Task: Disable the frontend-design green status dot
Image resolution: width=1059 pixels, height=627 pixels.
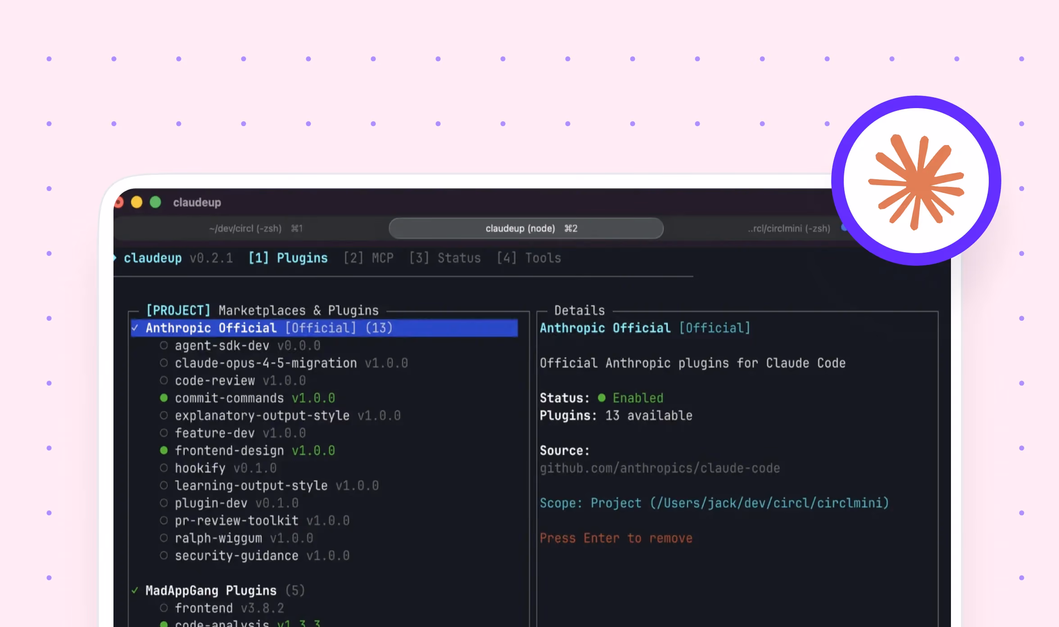Action: [164, 450]
